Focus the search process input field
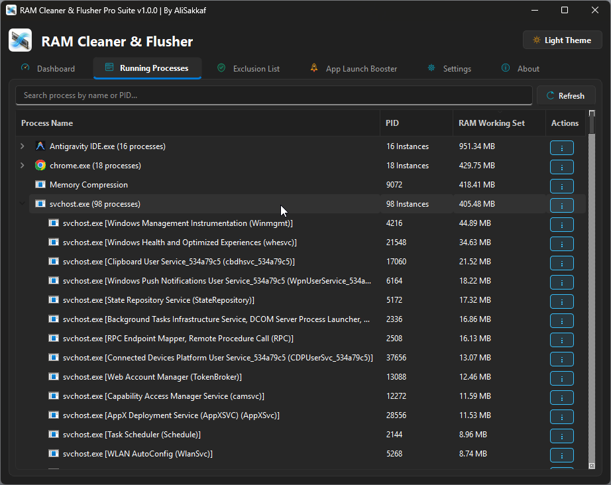The width and height of the screenshot is (611, 485). [x=274, y=95]
